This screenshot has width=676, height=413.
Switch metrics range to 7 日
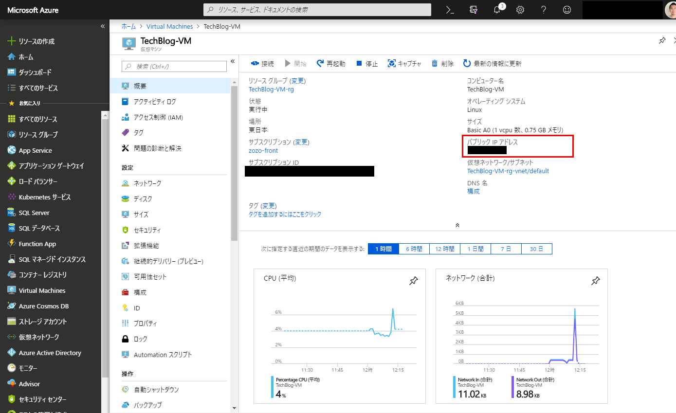click(506, 249)
